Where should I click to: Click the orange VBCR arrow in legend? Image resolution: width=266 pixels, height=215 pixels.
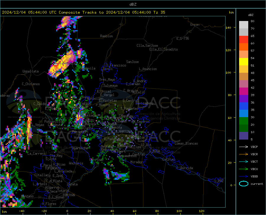click(x=244, y=154)
